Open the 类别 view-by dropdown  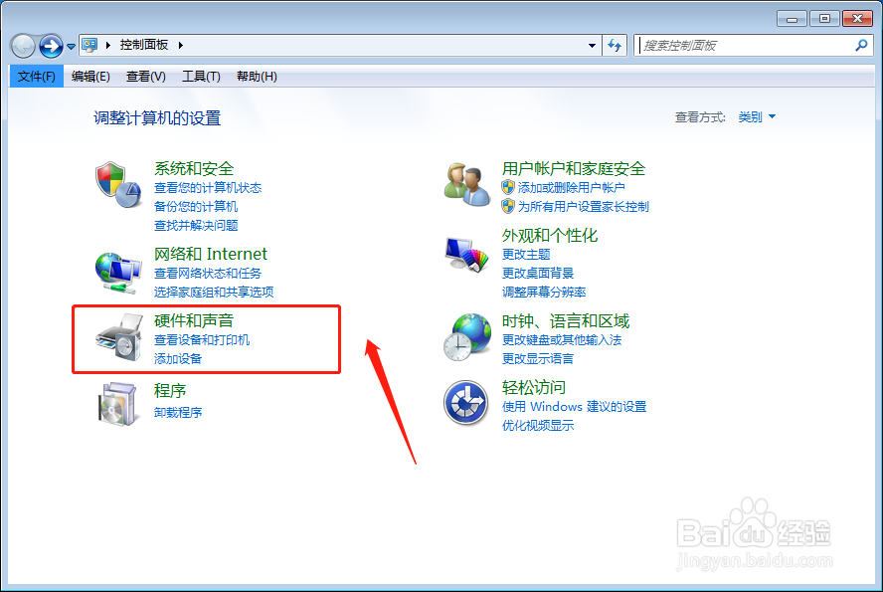point(757,115)
